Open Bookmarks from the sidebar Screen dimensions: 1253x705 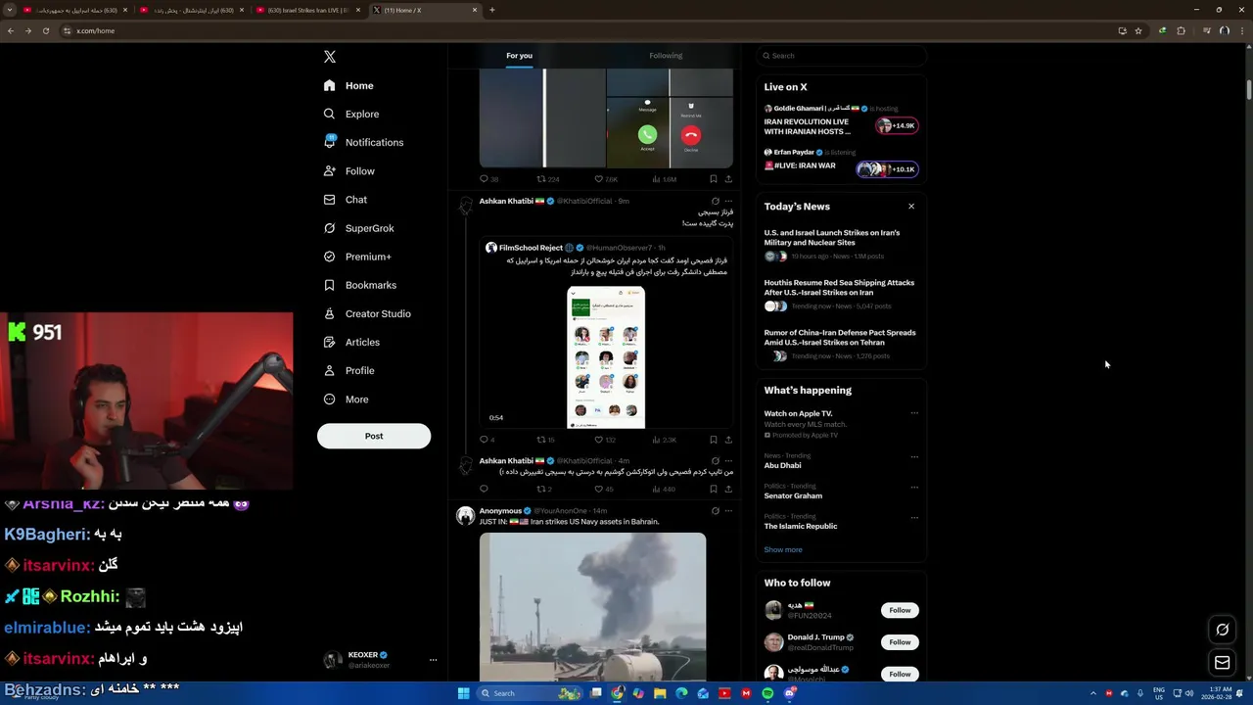(x=359, y=285)
